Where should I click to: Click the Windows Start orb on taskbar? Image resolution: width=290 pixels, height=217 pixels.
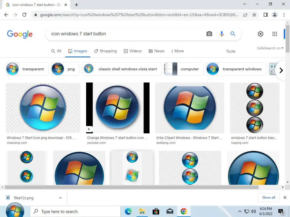(15, 210)
